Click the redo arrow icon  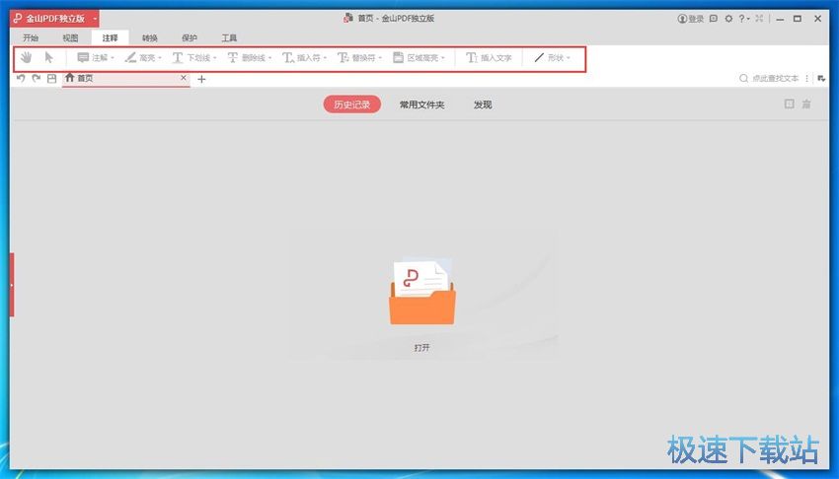(37, 79)
